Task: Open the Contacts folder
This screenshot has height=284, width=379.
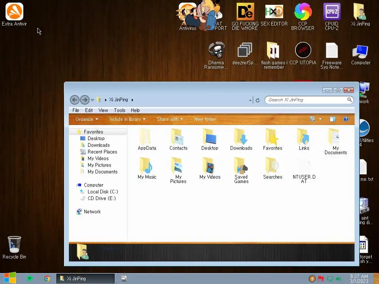Action: [178, 139]
